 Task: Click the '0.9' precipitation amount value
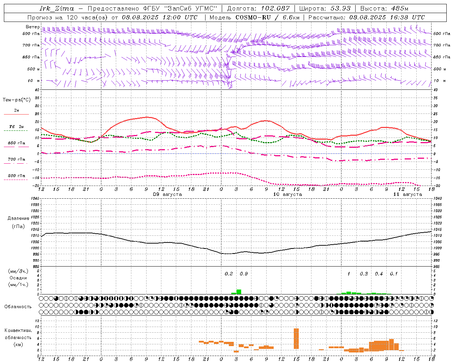(244, 274)
